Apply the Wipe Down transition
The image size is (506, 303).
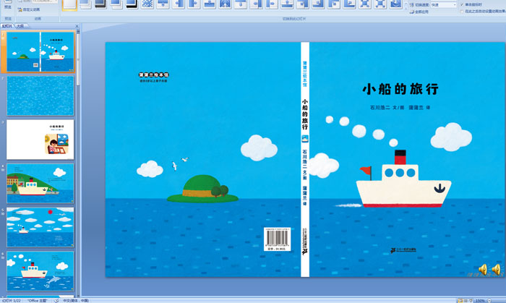pos(163,4)
